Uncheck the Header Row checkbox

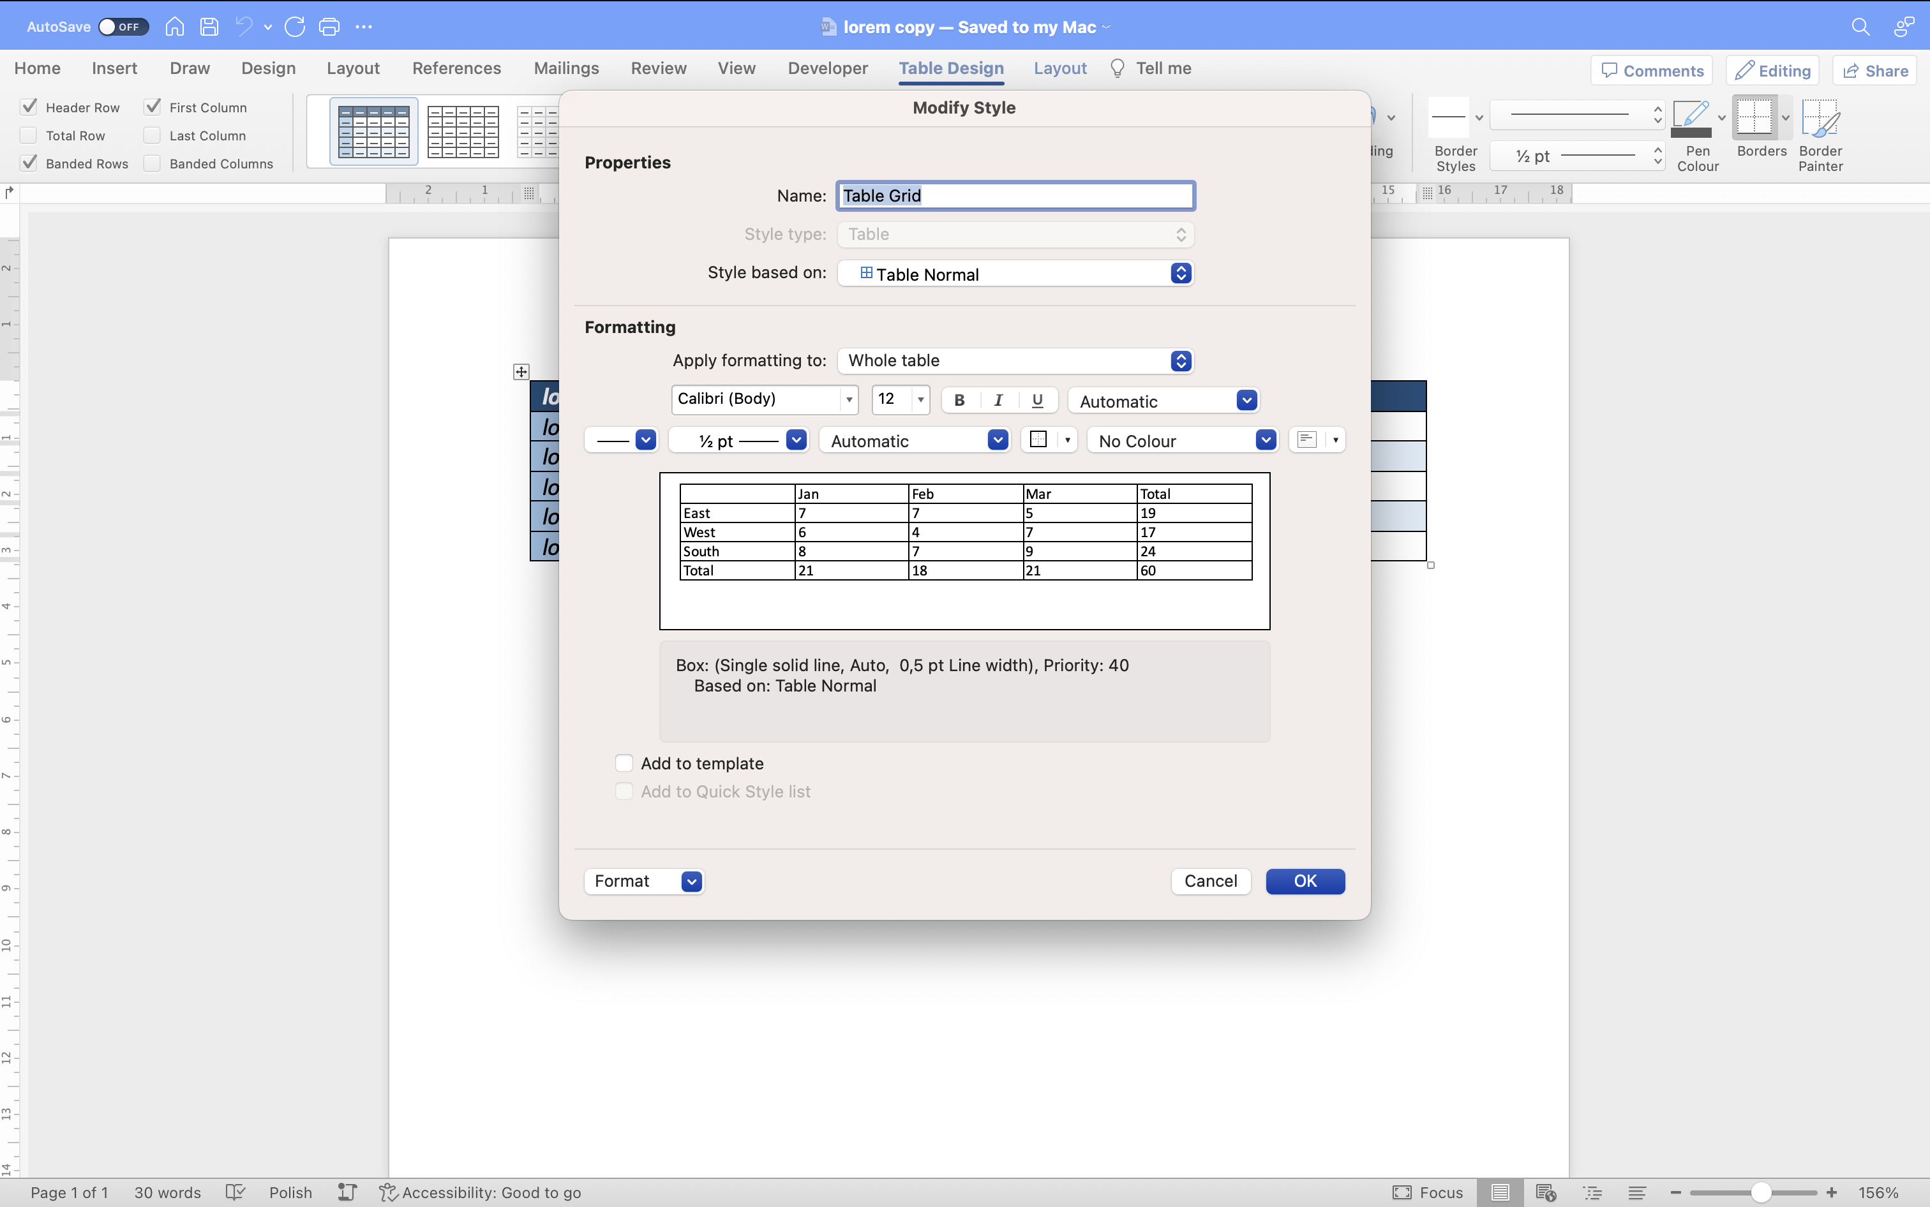[x=29, y=107]
